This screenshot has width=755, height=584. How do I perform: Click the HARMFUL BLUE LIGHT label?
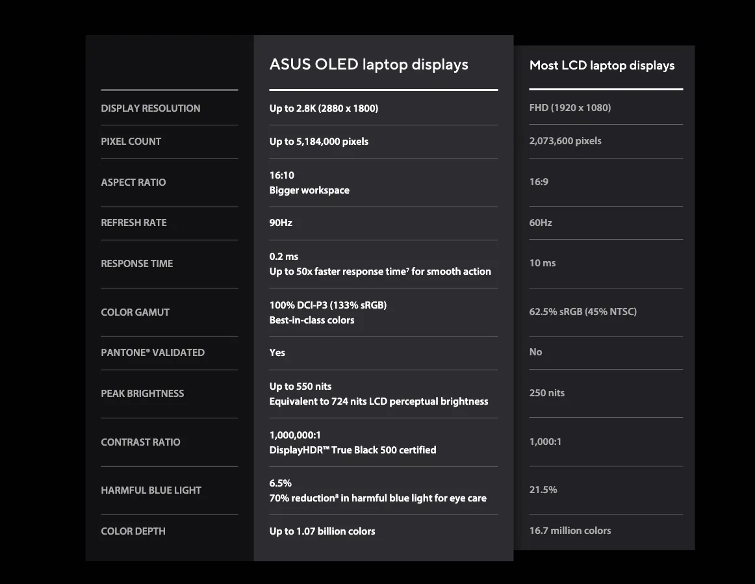(151, 490)
